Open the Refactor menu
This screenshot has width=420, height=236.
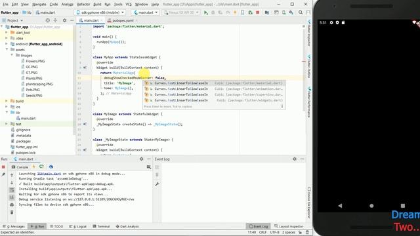83,5
